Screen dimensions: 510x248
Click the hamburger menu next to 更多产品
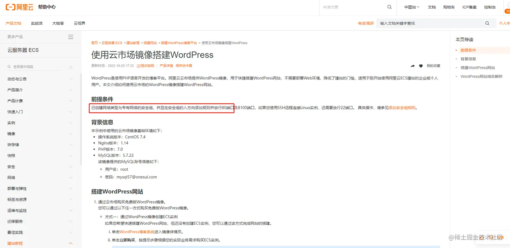click(70, 37)
